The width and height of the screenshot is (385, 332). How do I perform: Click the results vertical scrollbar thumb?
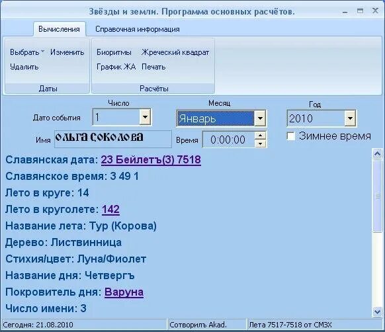click(377, 196)
